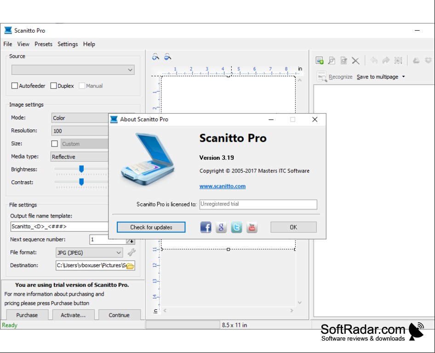Viewport: 435px width, 353px height.
Task: Click OK in the About dialog
Action: [x=293, y=227]
